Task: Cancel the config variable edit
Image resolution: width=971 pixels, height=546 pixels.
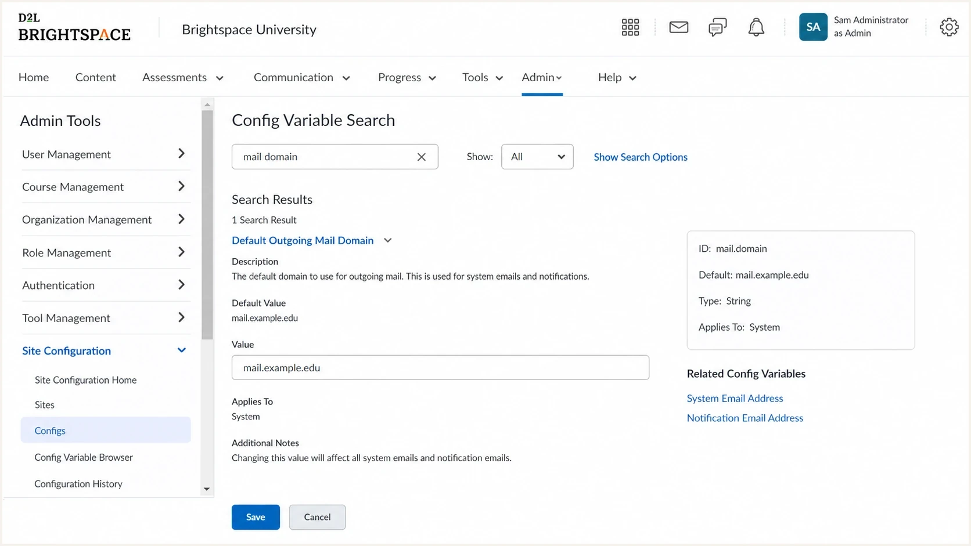Action: click(x=317, y=517)
